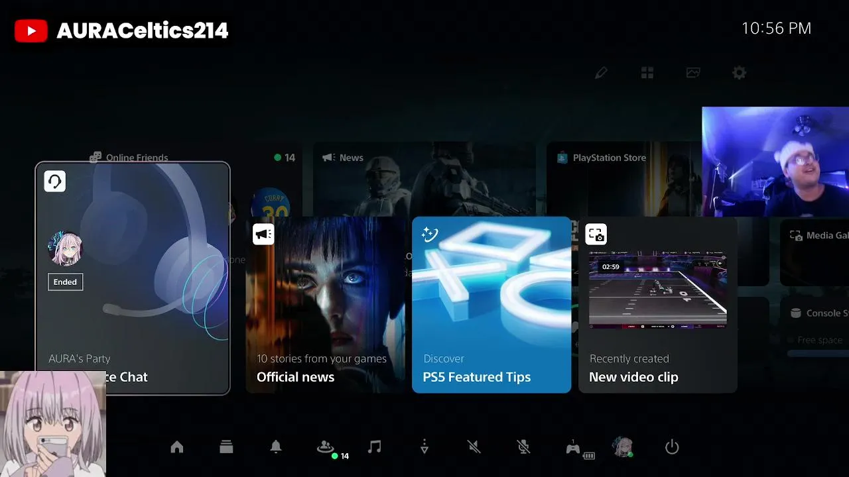Click the pencil edit icon
This screenshot has width=849, height=477.
point(601,73)
